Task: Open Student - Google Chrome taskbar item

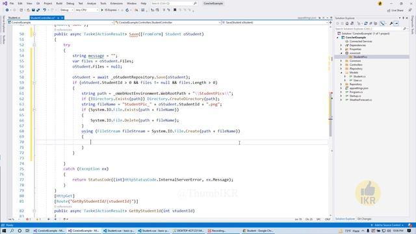Action: (x=259, y=231)
